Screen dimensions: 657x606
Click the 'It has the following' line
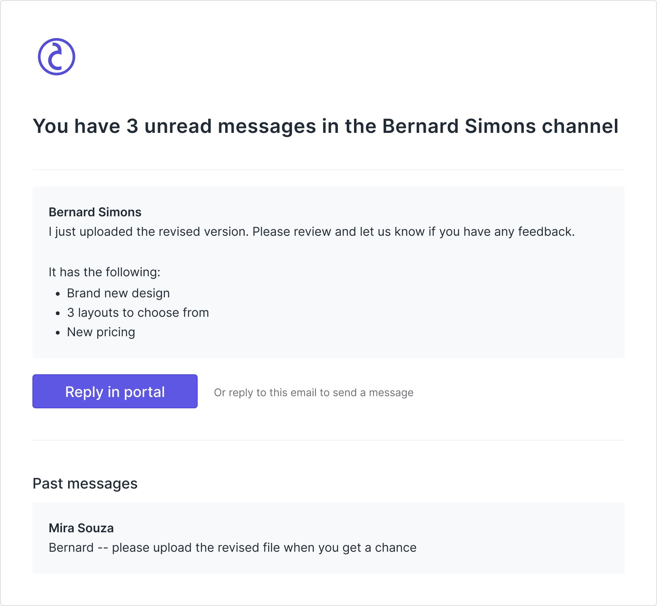105,272
